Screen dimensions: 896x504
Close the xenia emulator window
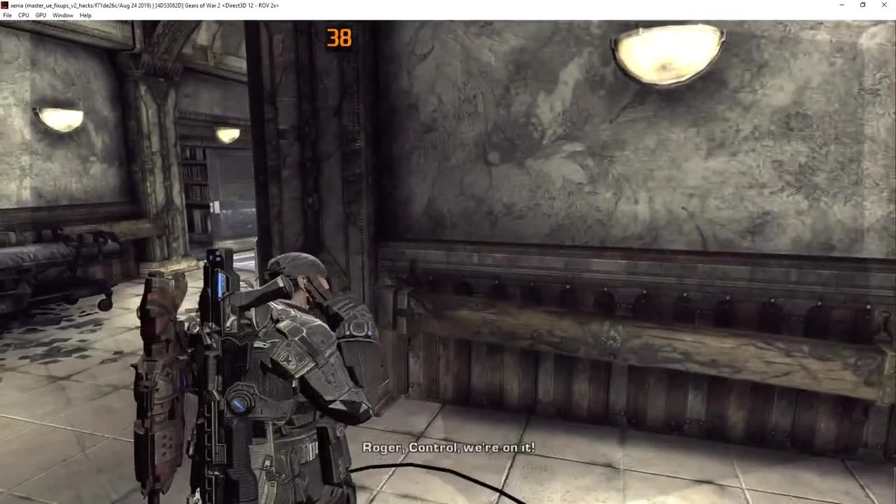click(884, 5)
